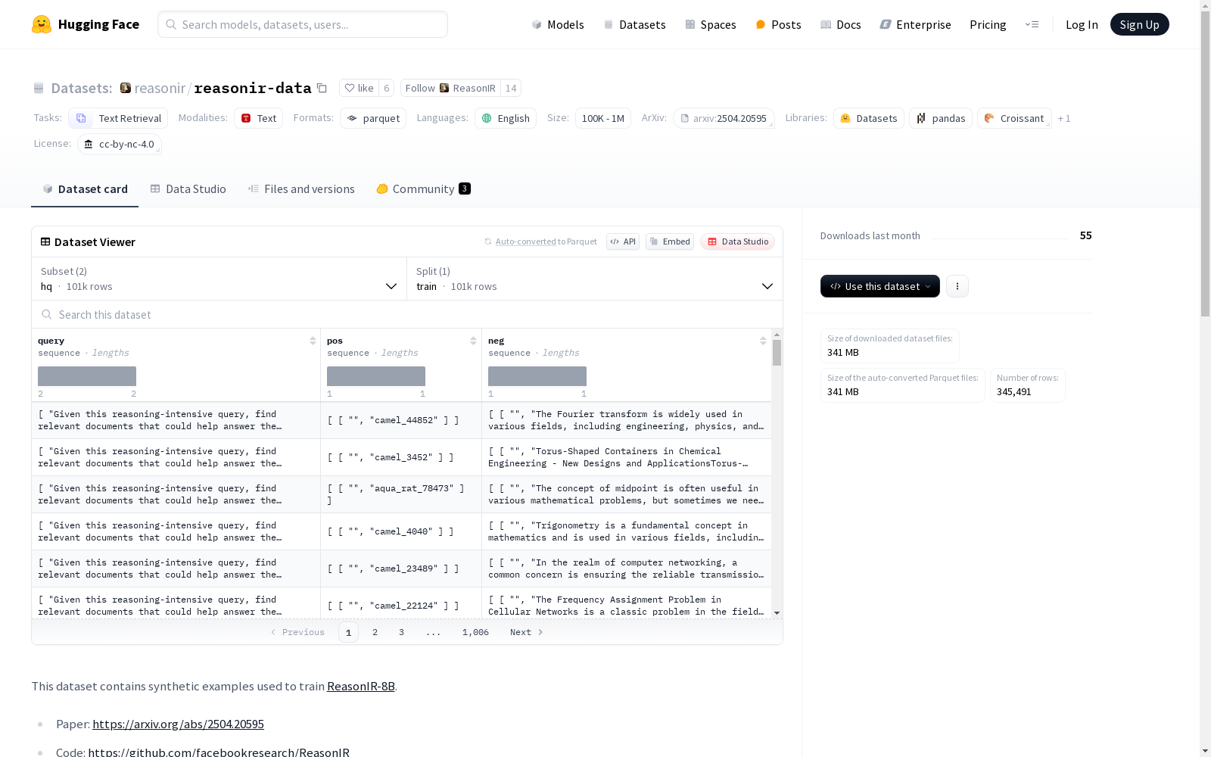Sort the query column using its sort icon
Screen dimensions: 1211x757
[x=313, y=341]
